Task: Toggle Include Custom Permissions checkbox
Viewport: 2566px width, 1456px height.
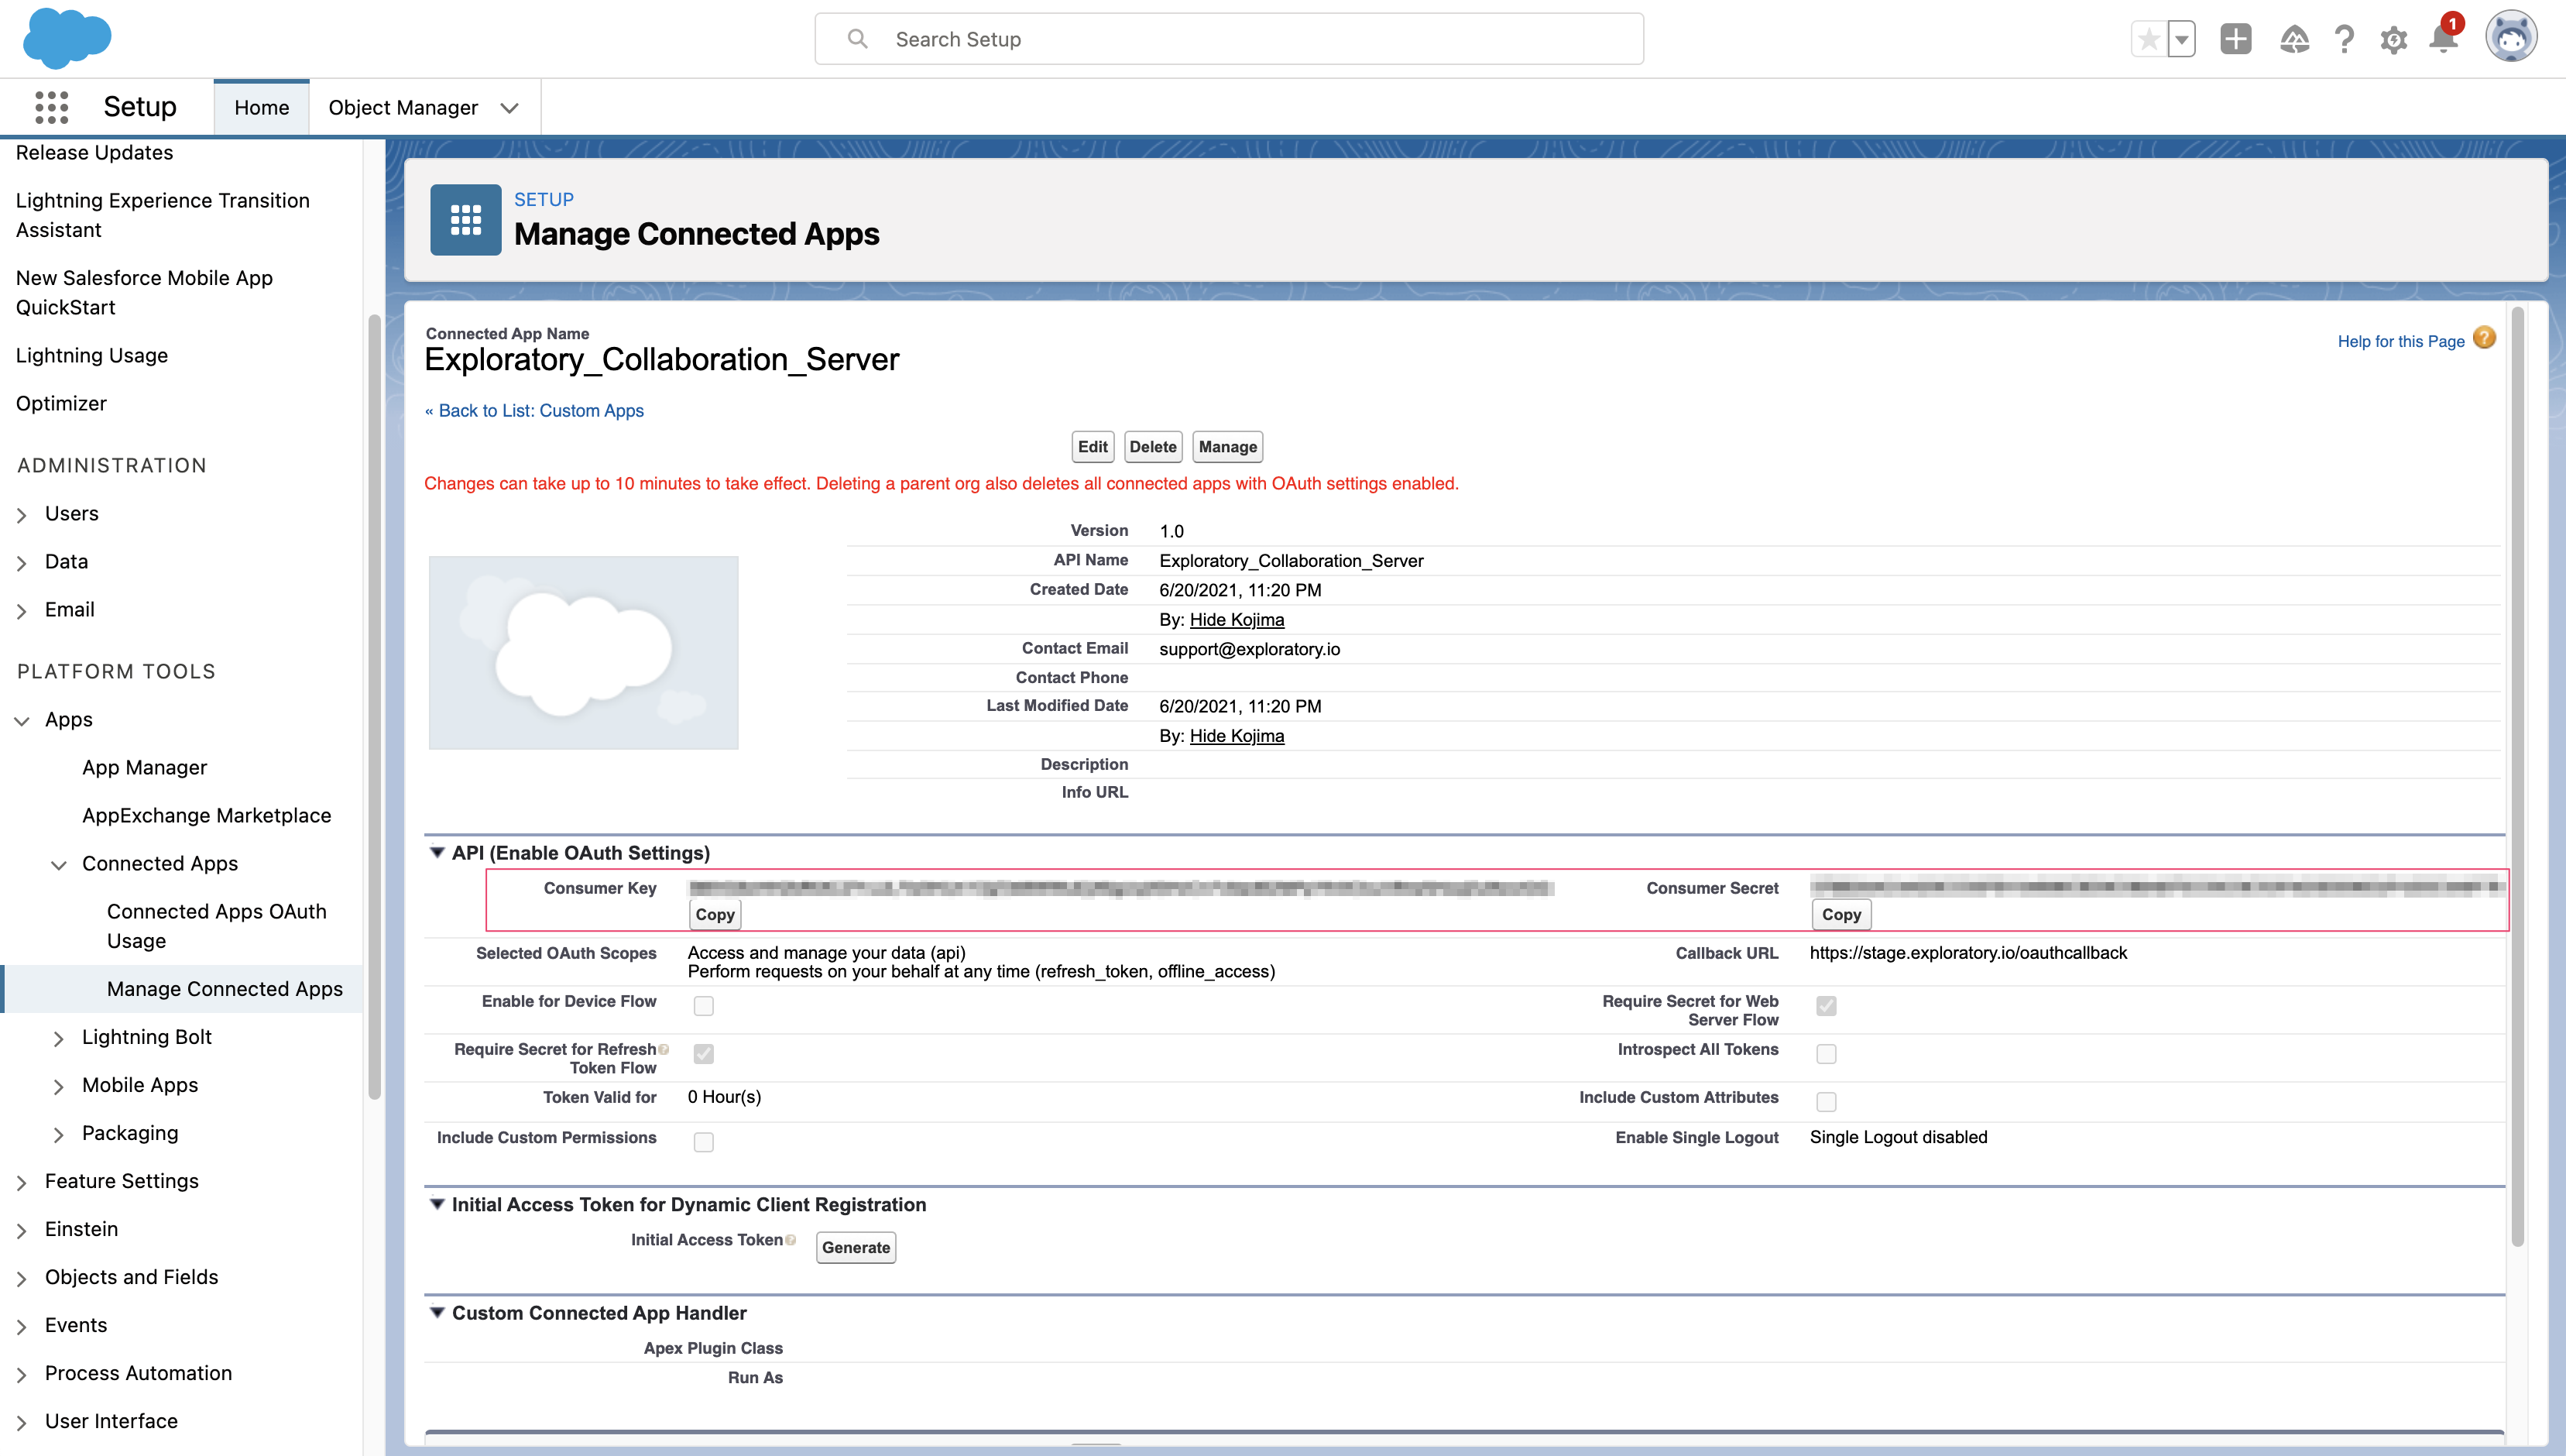Action: (704, 1142)
